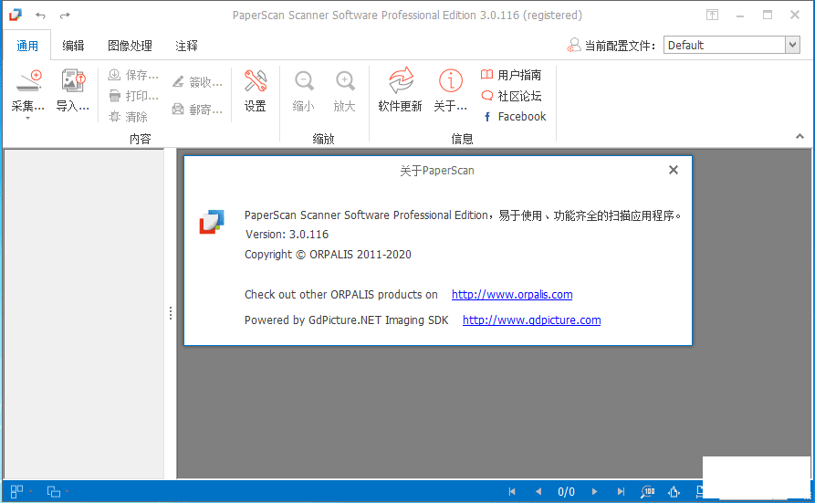Go to the first page
The height and width of the screenshot is (503, 815).
(x=512, y=491)
